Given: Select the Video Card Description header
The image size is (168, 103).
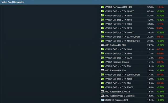Looking at the screenshot, I should tap(13, 2).
